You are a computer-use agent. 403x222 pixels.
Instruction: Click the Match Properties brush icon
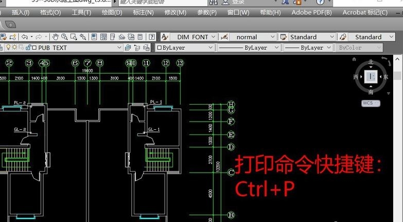pos(3,37)
